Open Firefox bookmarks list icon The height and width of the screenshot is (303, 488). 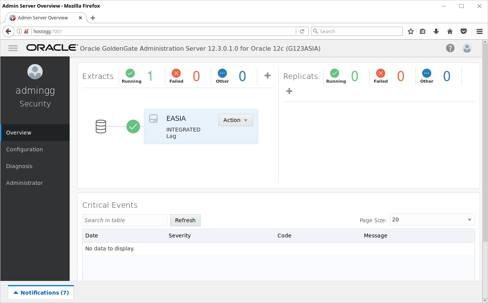pyautogui.click(x=423, y=31)
